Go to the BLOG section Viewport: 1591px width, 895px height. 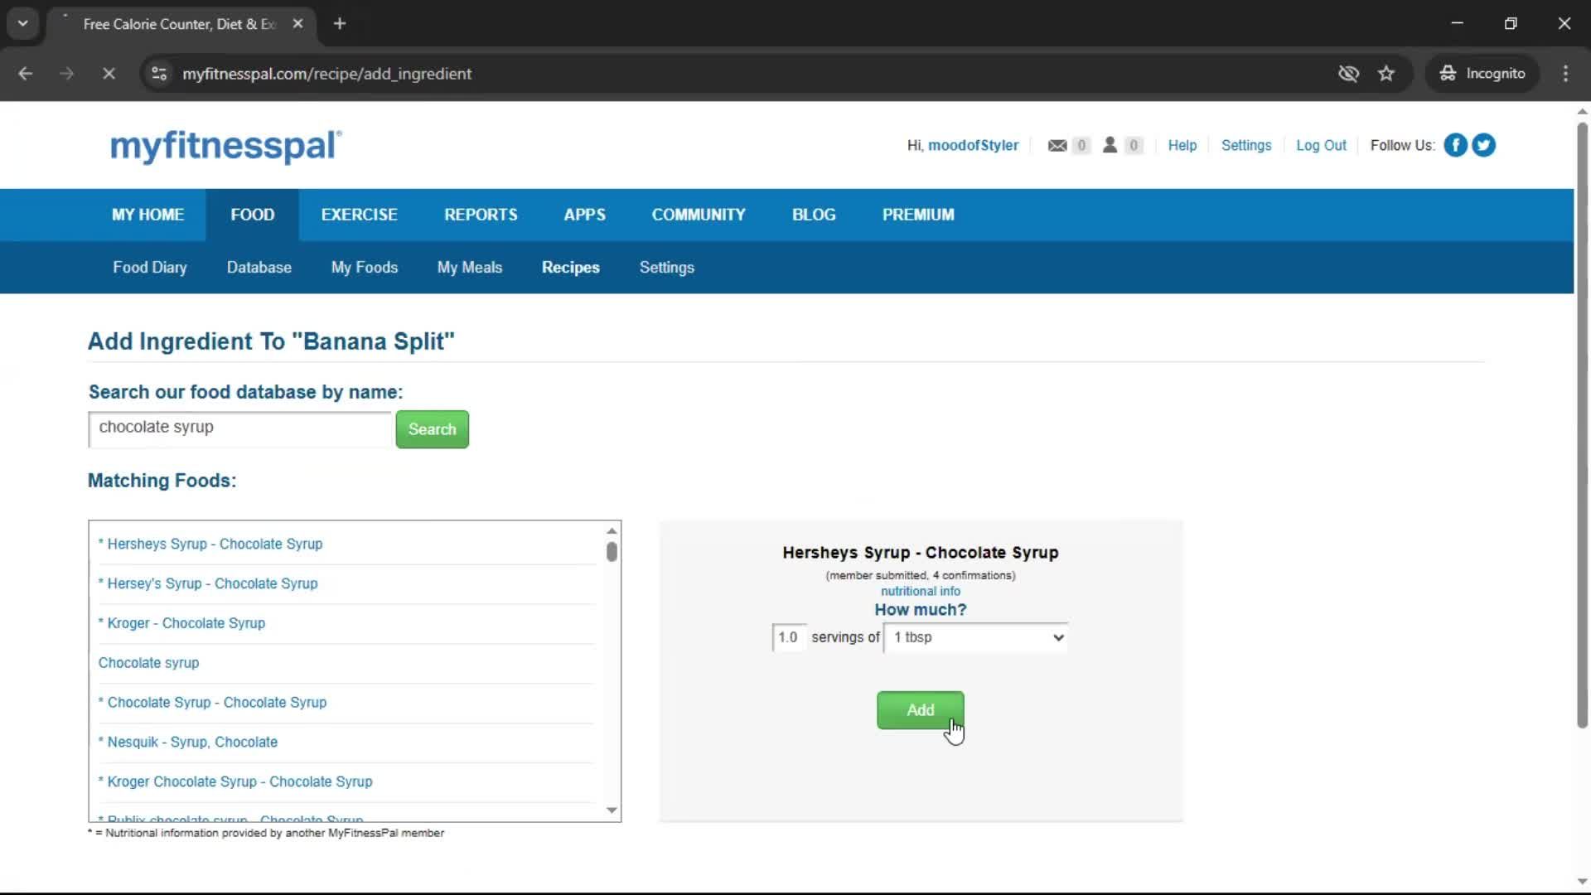point(814,215)
